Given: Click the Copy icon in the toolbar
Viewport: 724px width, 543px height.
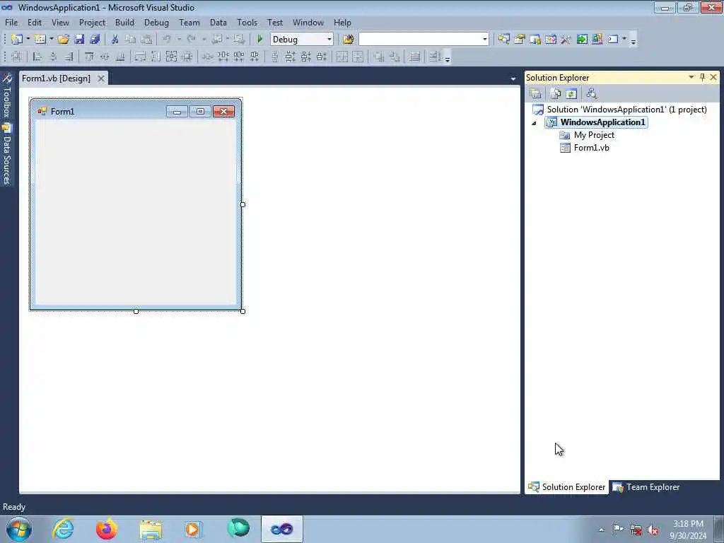Looking at the screenshot, I should click(131, 40).
